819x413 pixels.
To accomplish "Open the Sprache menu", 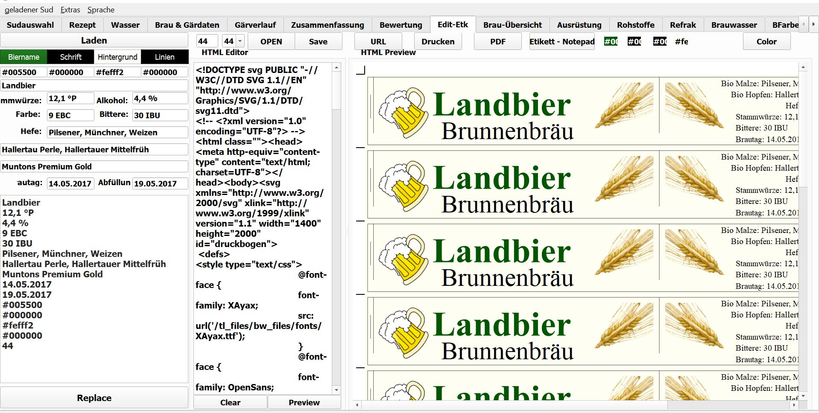I will pyautogui.click(x=101, y=9).
